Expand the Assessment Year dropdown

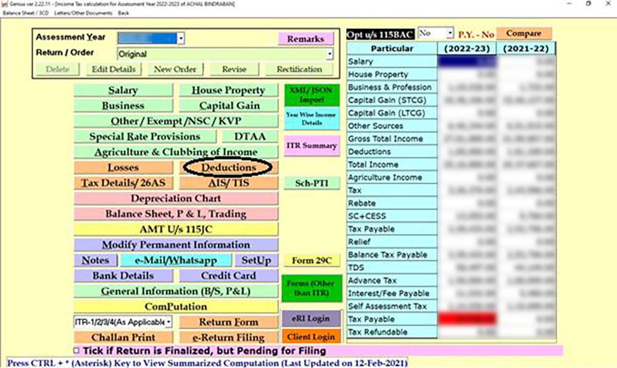tap(181, 38)
